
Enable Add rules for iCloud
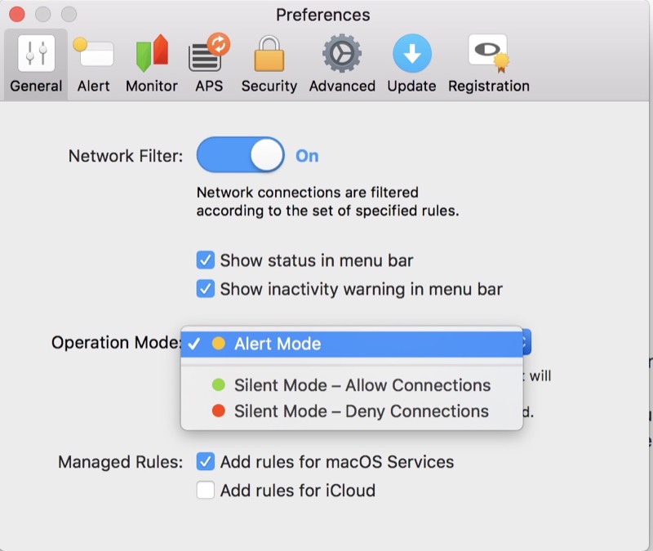(206, 491)
